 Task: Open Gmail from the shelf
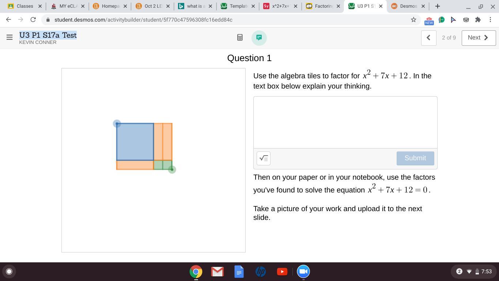217,271
